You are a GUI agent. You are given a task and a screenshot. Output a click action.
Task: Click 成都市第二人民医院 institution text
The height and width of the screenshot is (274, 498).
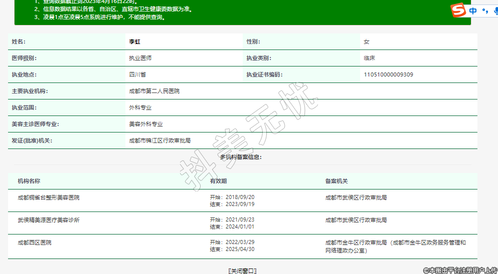(x=154, y=91)
